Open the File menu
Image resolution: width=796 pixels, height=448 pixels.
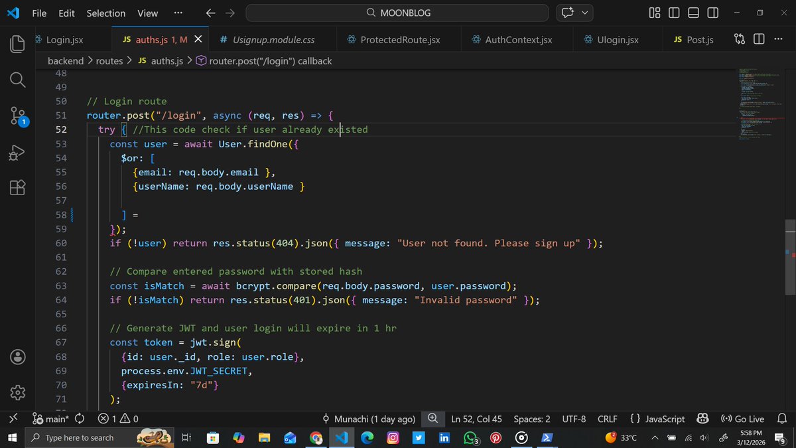[x=39, y=13]
